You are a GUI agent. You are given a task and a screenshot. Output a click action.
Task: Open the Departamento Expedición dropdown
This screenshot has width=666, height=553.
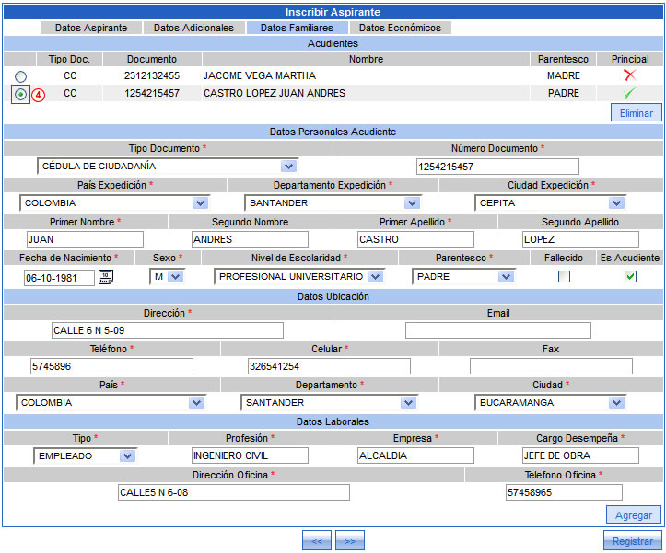333,202
